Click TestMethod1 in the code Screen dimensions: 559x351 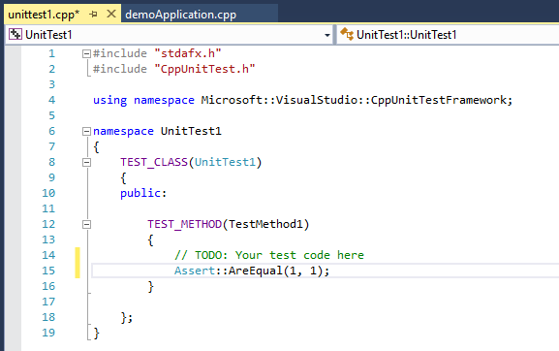[x=265, y=224]
